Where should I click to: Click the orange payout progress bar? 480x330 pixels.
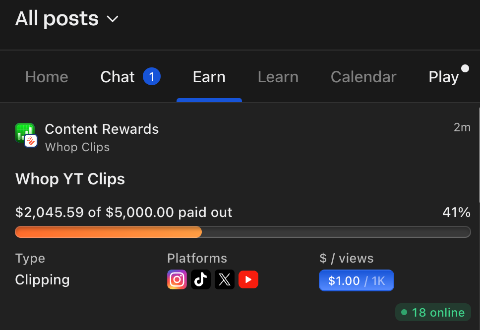(109, 232)
